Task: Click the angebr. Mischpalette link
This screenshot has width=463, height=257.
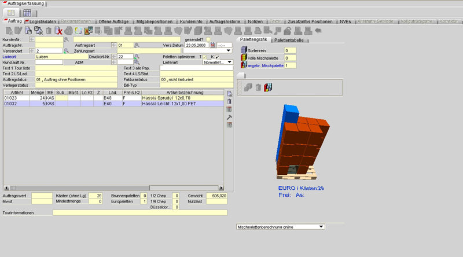Action: (266, 65)
